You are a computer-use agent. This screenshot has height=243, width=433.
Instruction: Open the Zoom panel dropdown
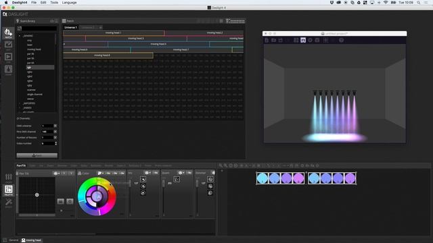tap(181, 173)
